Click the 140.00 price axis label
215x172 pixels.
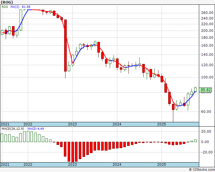pos(207,54)
